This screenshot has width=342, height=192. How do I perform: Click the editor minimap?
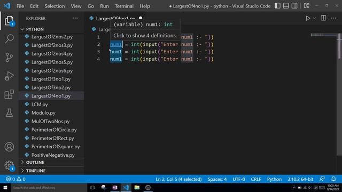tap(324, 35)
